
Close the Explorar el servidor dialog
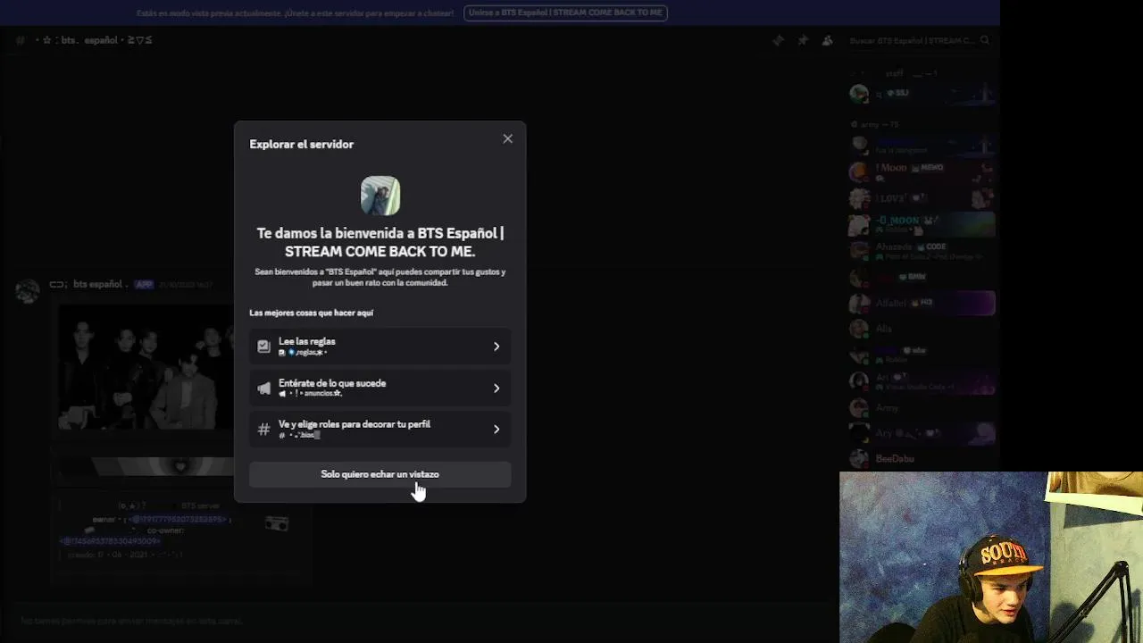click(507, 138)
